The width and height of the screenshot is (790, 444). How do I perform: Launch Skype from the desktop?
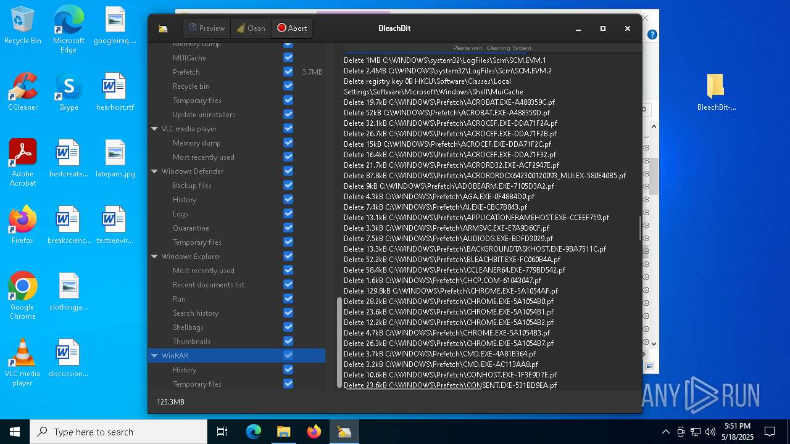click(x=69, y=92)
